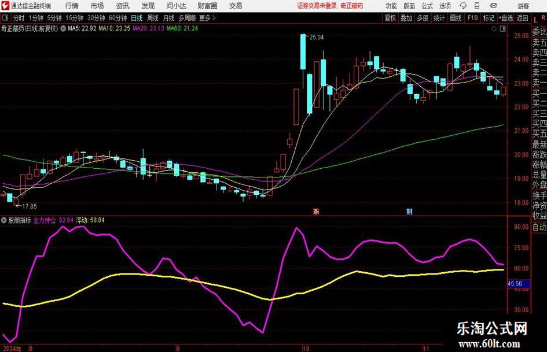
Task: Click the 自动 label in right panel
Action: [539, 227]
